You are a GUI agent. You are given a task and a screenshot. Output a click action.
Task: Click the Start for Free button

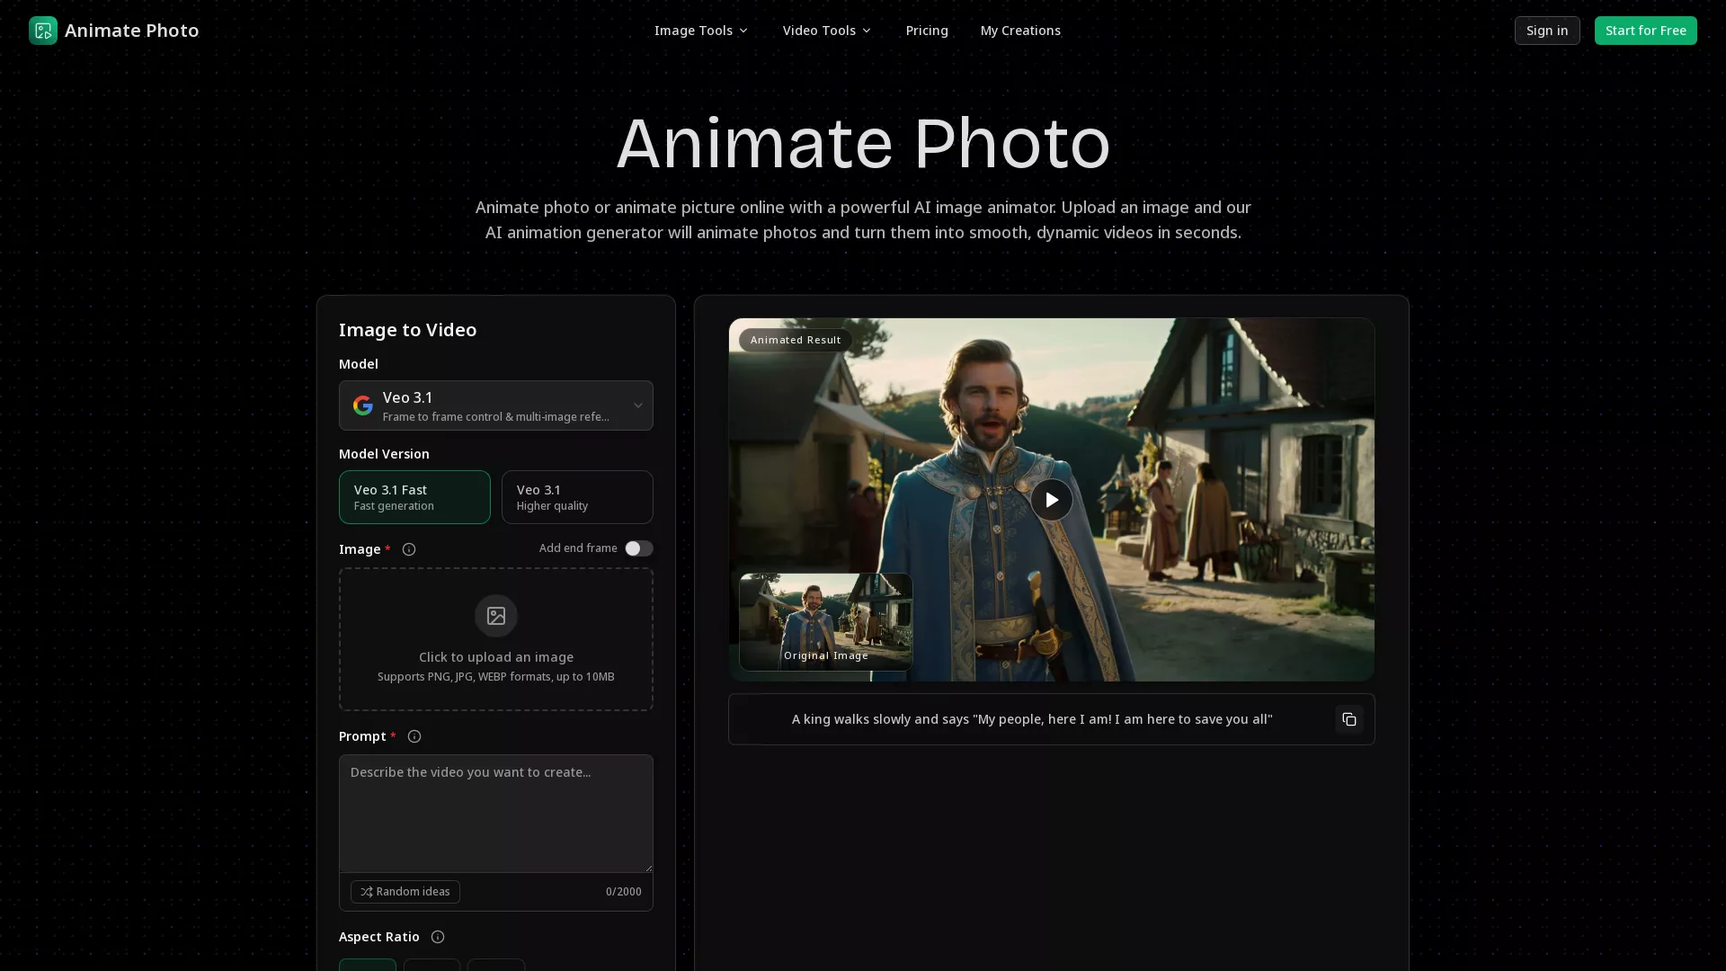1645,30
